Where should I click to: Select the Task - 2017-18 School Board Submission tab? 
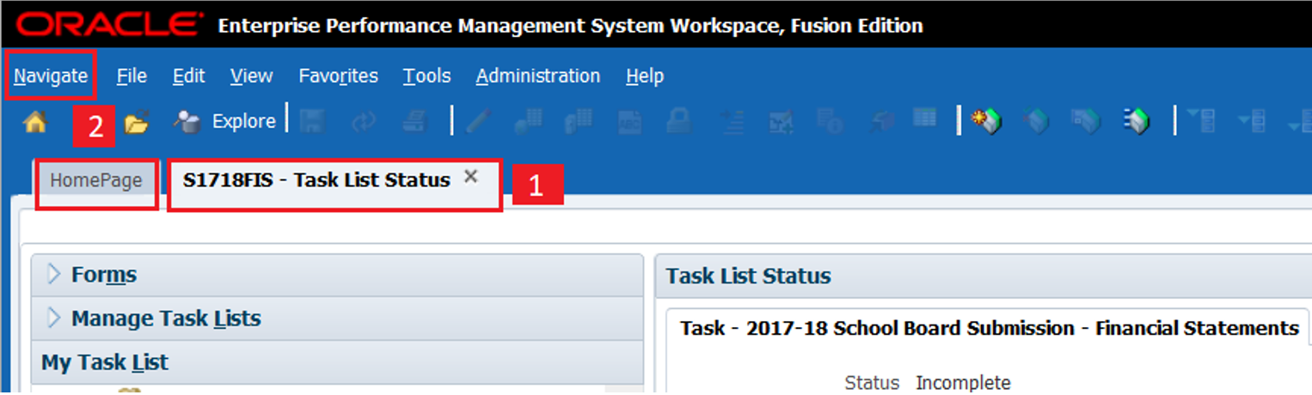pyautogui.click(x=989, y=328)
